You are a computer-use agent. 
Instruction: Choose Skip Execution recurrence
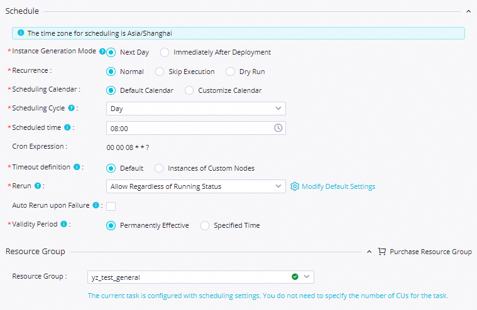click(x=160, y=72)
